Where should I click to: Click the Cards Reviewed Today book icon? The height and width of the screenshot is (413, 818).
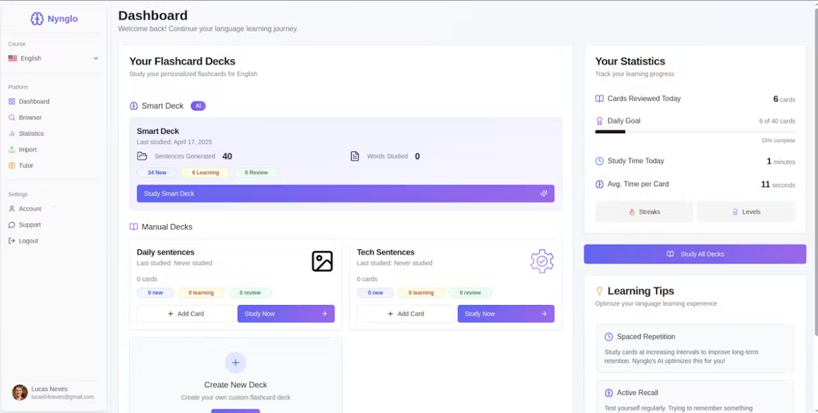click(599, 99)
